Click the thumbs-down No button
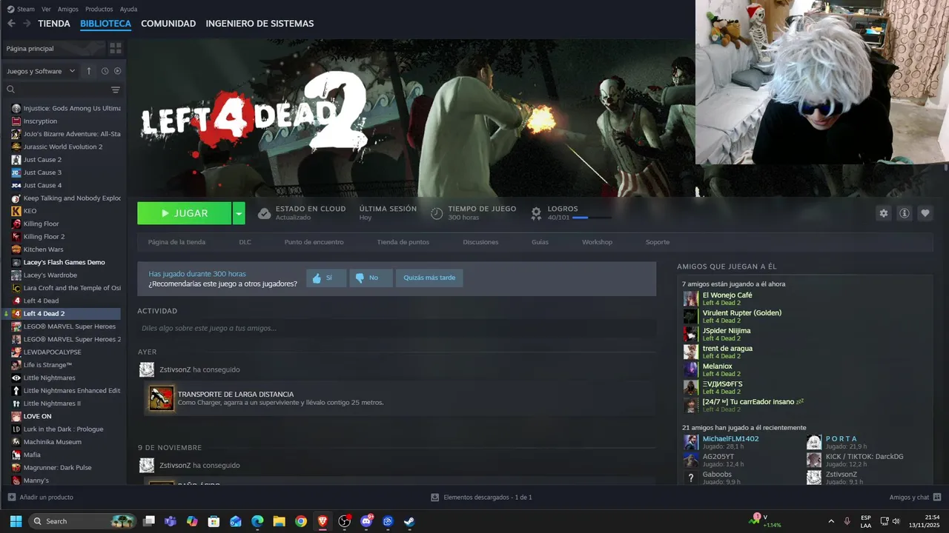Viewport: 949px width, 533px height. pyautogui.click(x=371, y=278)
